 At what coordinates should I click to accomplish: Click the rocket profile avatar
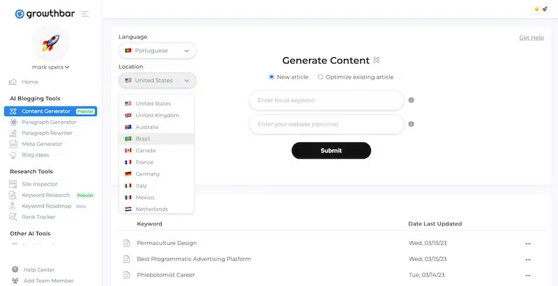click(x=50, y=42)
